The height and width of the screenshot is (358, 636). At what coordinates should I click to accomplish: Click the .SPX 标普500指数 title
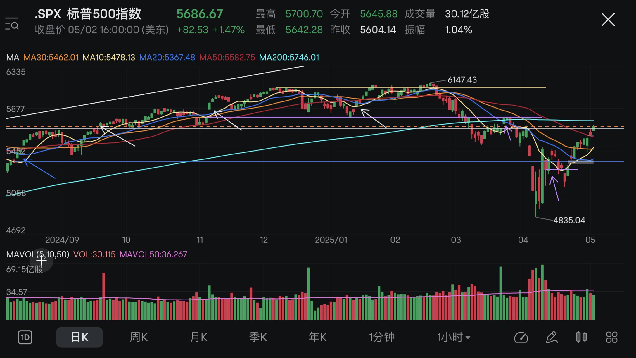(x=88, y=14)
